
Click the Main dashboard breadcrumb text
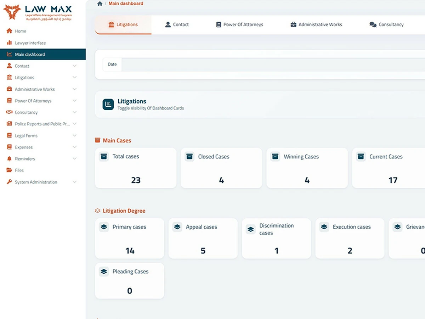pos(126,4)
